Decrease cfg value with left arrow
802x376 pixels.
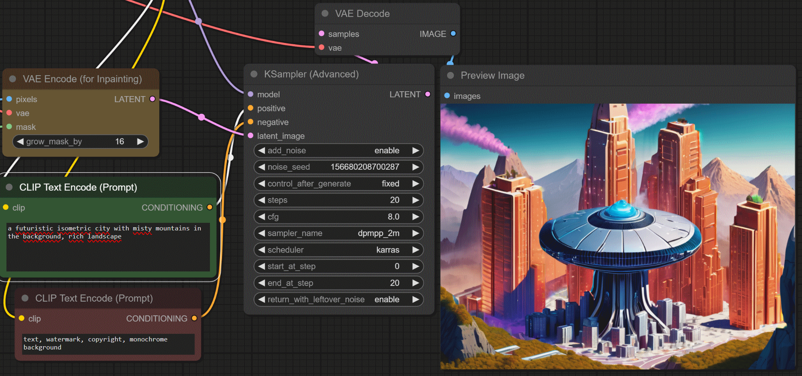click(262, 217)
